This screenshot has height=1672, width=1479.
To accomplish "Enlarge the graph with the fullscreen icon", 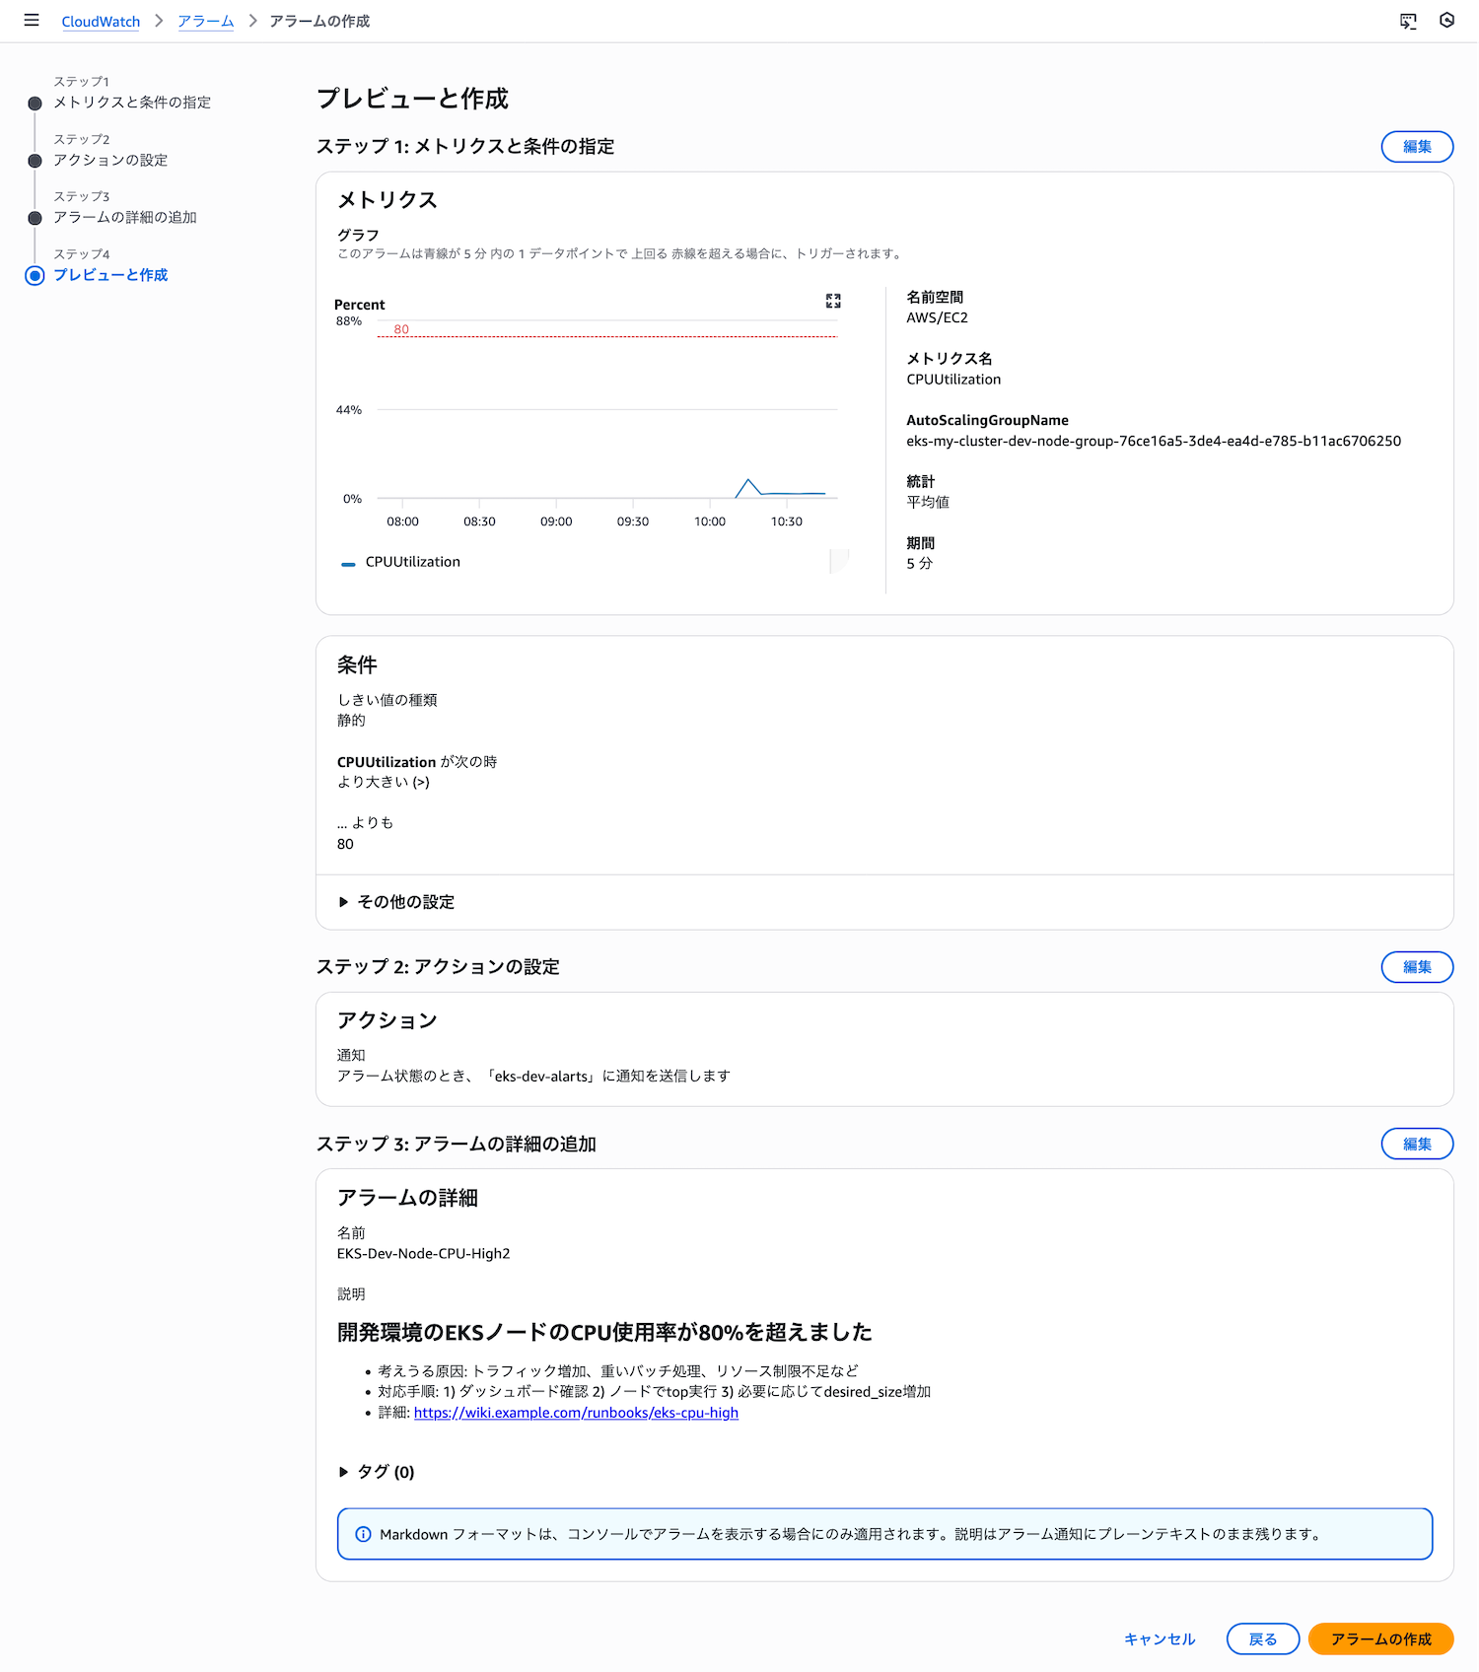I will pos(833,301).
